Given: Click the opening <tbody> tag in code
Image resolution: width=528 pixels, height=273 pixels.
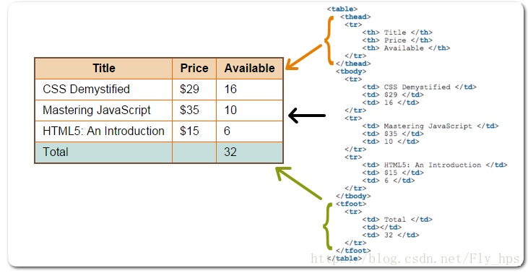Looking at the screenshot, I should click(x=351, y=71).
